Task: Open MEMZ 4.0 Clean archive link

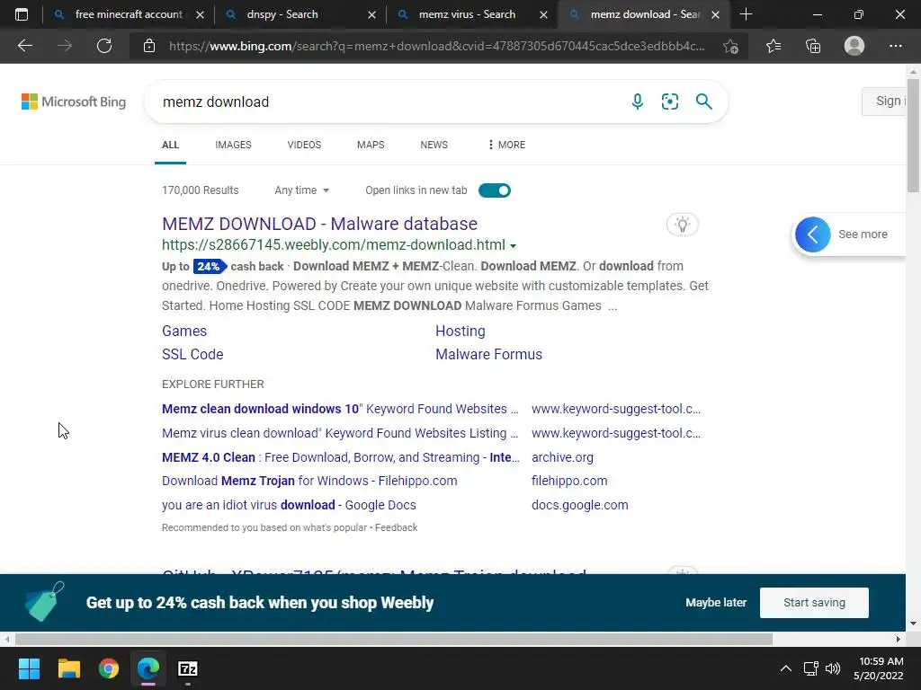Action: (x=341, y=457)
